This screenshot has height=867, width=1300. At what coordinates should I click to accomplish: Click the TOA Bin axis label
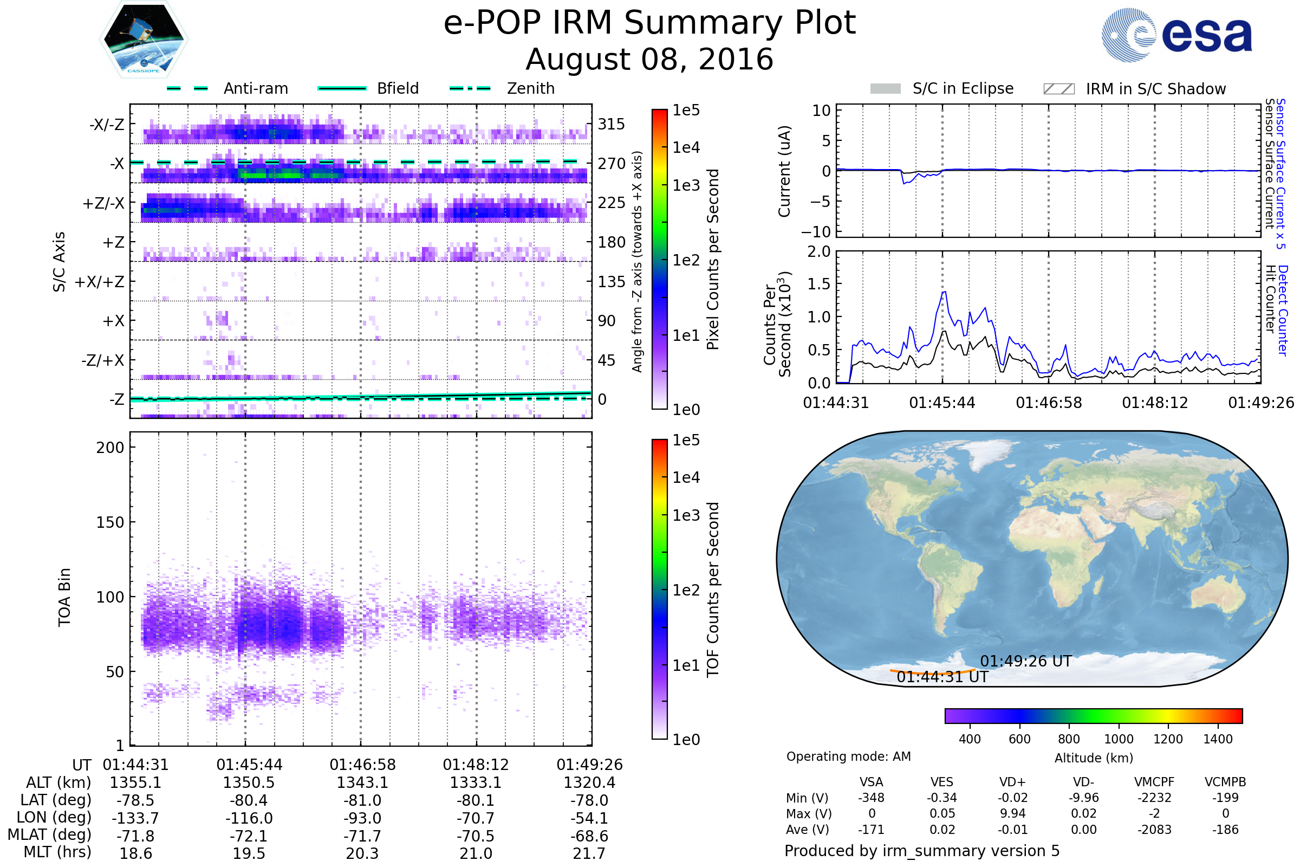pos(64,597)
